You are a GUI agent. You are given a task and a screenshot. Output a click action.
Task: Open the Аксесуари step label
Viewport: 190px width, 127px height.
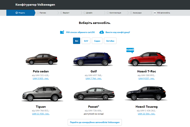(137, 13)
